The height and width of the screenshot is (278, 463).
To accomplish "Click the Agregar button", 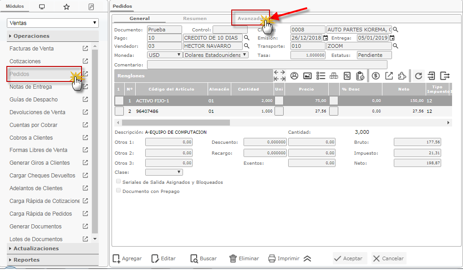I will (x=127, y=258).
